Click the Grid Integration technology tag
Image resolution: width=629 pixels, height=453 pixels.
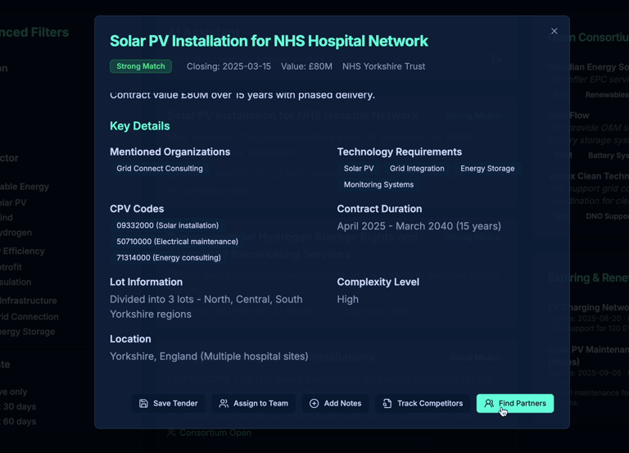pyautogui.click(x=417, y=169)
